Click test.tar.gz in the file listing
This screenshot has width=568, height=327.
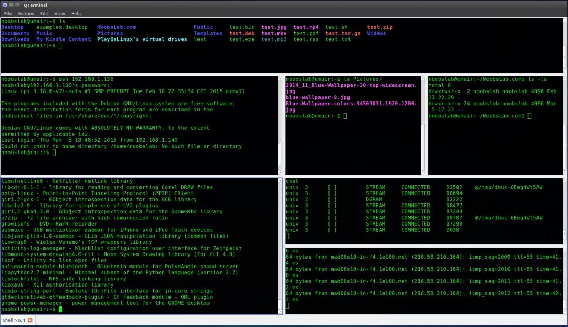[x=342, y=33]
